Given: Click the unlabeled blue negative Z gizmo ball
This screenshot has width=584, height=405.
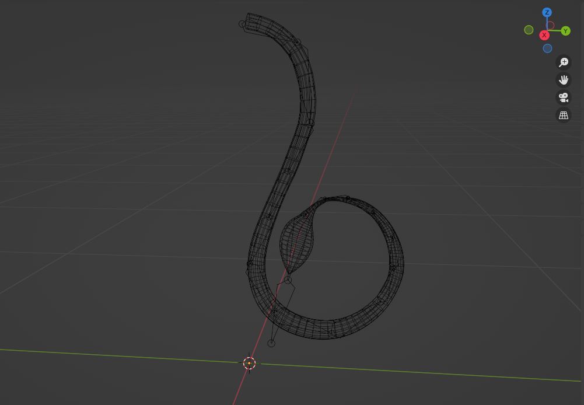Looking at the screenshot, I should click(x=547, y=48).
